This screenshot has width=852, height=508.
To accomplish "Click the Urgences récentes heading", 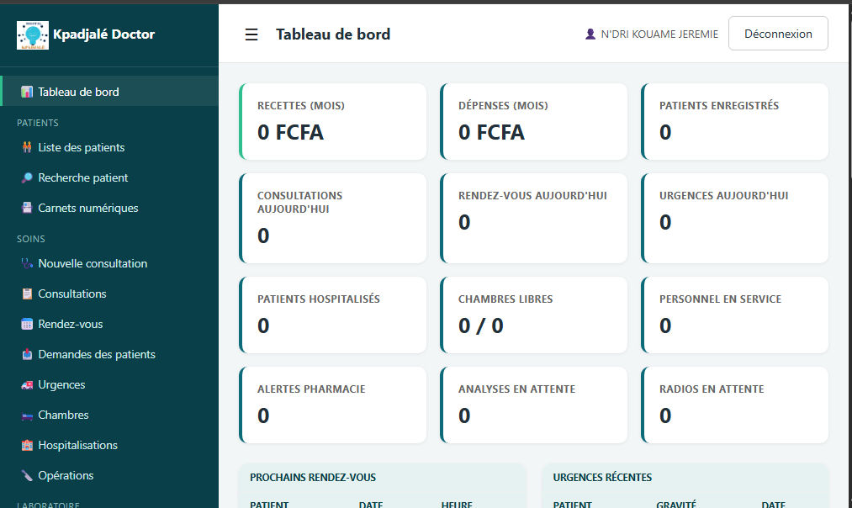I will (602, 478).
